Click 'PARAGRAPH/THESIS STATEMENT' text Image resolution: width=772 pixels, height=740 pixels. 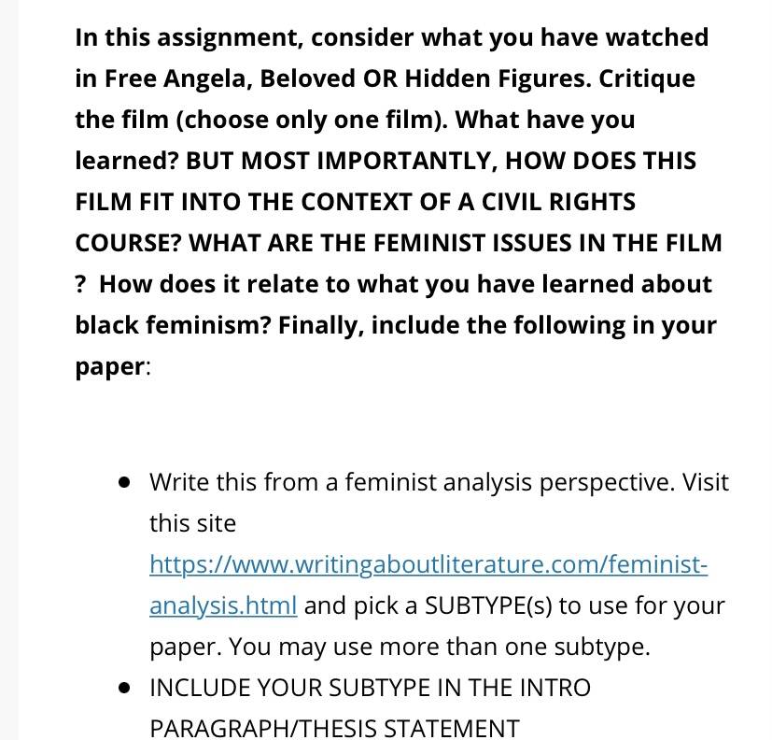click(334, 729)
